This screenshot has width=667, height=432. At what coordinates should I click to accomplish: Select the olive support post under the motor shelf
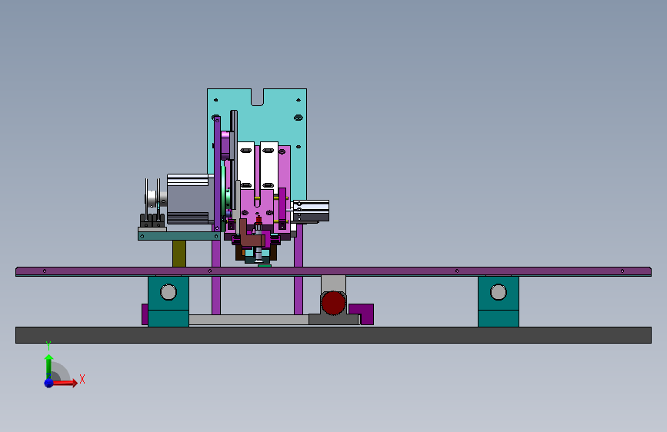[x=179, y=254]
